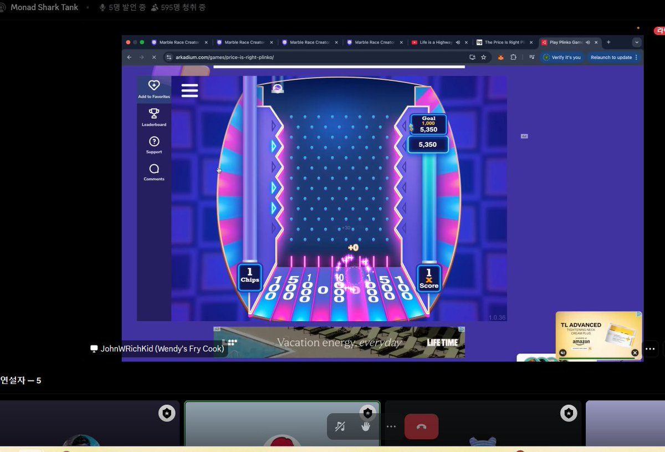Open browser media controls icon
Screen dimensions: 665x452
[x=531, y=57]
